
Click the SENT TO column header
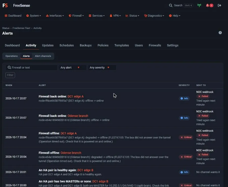tap(201, 85)
